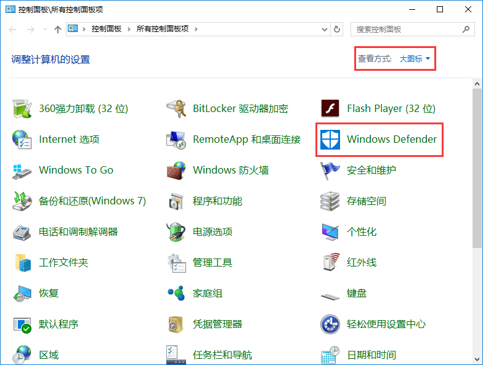Expand the address bar history dropdown arrow
The height and width of the screenshot is (365, 483).
(x=325, y=29)
